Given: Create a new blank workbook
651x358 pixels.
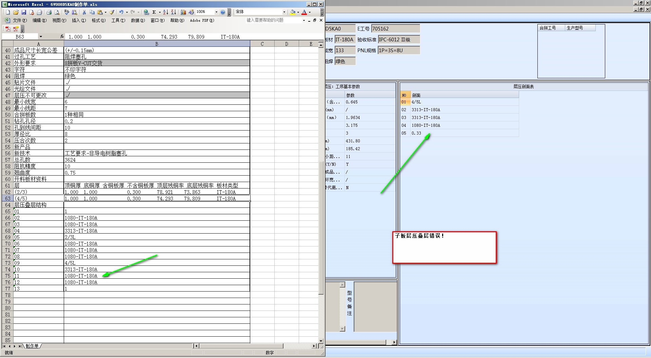Looking at the screenshot, I should tap(8, 12).
